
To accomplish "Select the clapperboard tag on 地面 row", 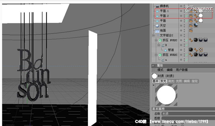I will tap(191, 30).
